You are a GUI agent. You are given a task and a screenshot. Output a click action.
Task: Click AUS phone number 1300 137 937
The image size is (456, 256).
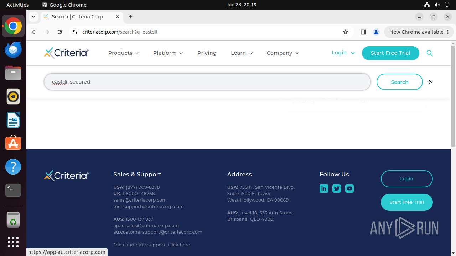(139, 219)
